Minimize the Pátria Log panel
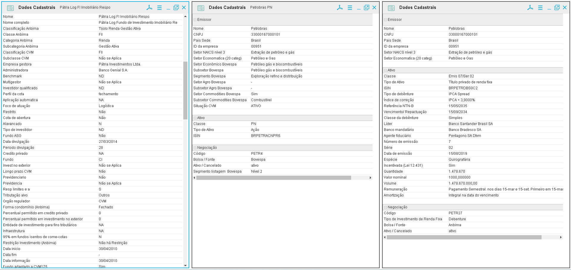The width and height of the screenshot is (571, 270). click(x=168, y=9)
